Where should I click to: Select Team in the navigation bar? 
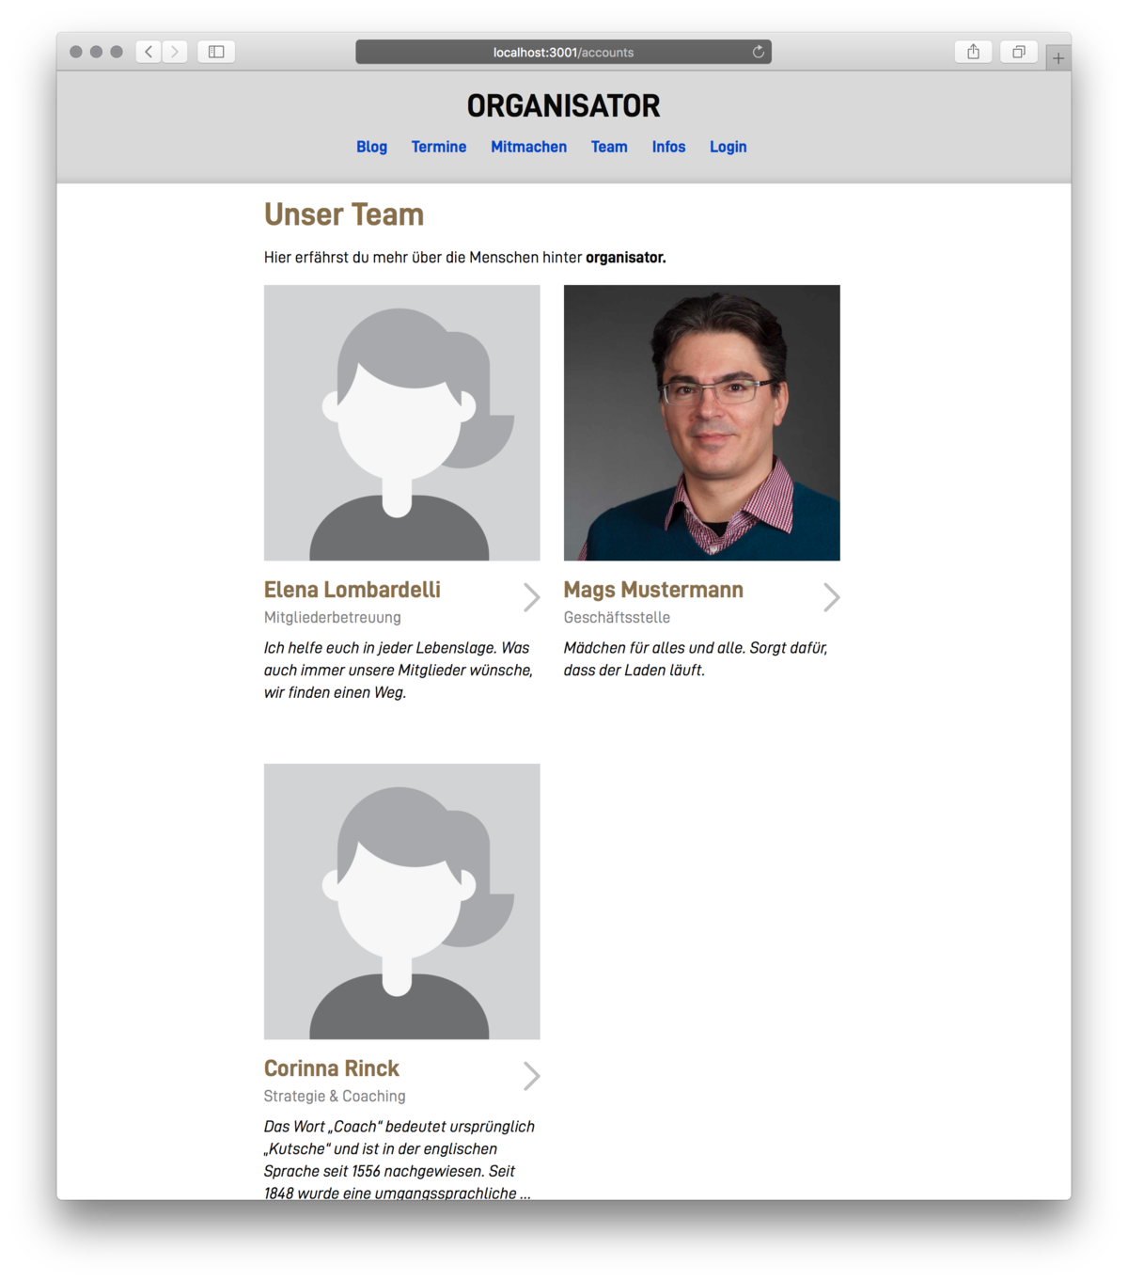(609, 147)
